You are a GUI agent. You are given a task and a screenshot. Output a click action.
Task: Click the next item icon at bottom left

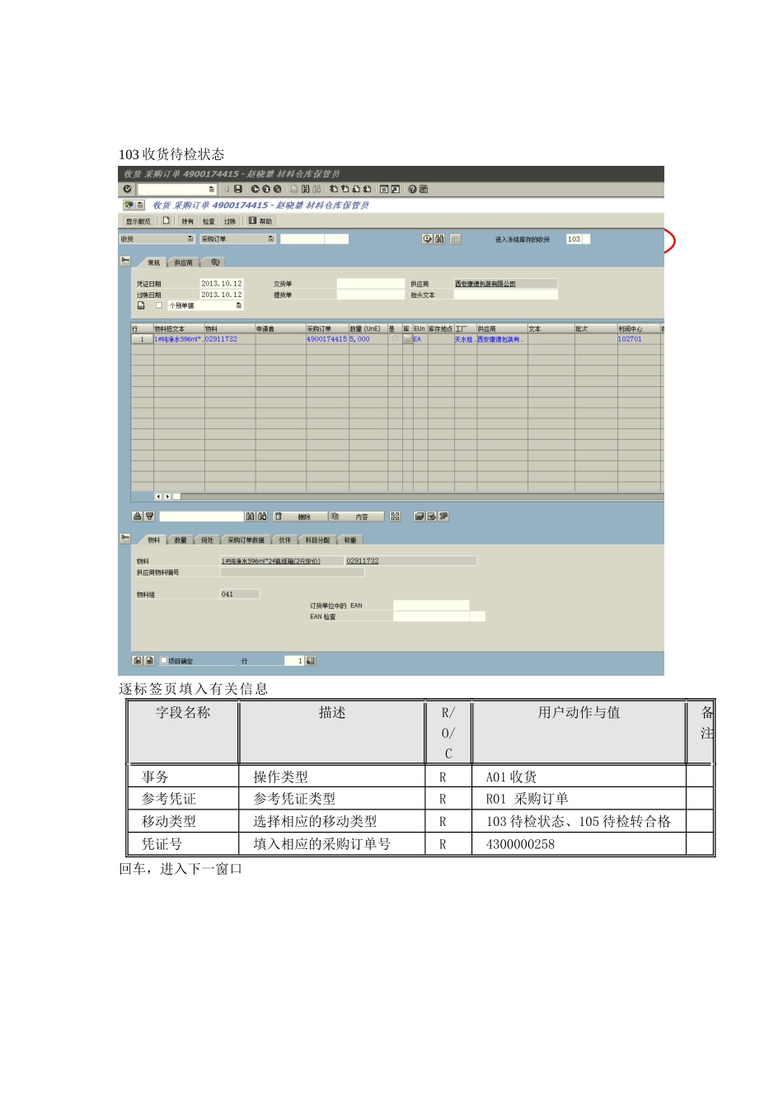[x=149, y=661]
